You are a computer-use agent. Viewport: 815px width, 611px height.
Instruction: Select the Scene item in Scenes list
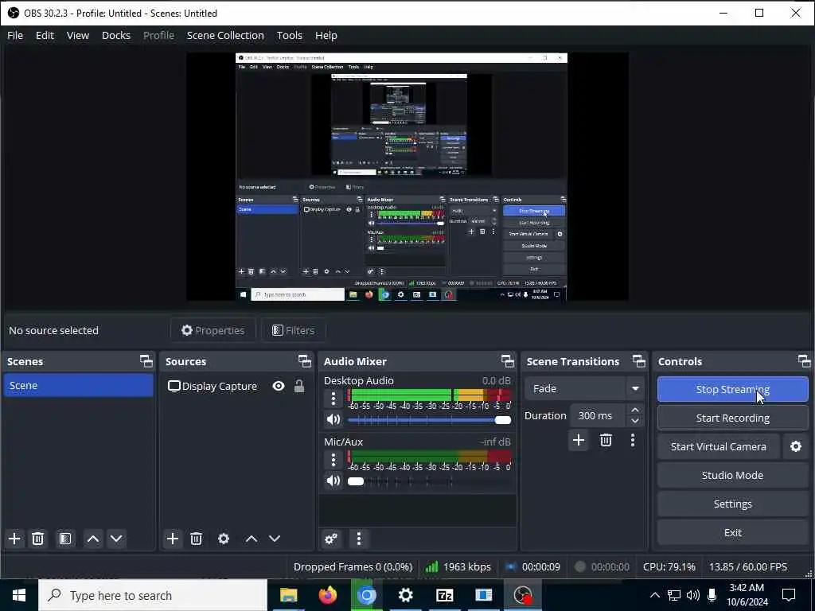(x=78, y=386)
